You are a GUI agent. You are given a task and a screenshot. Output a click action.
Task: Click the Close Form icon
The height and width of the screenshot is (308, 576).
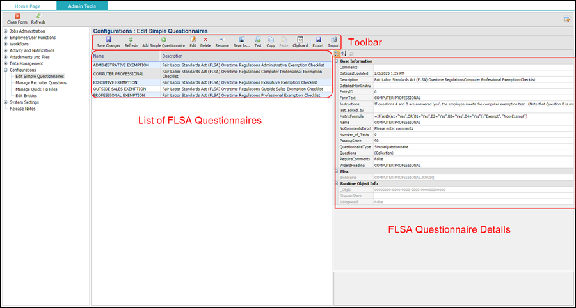[x=17, y=16]
